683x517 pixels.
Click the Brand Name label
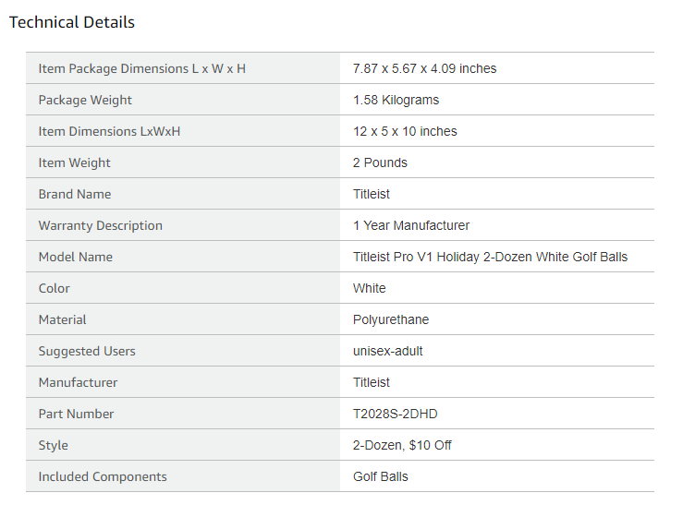tap(74, 194)
